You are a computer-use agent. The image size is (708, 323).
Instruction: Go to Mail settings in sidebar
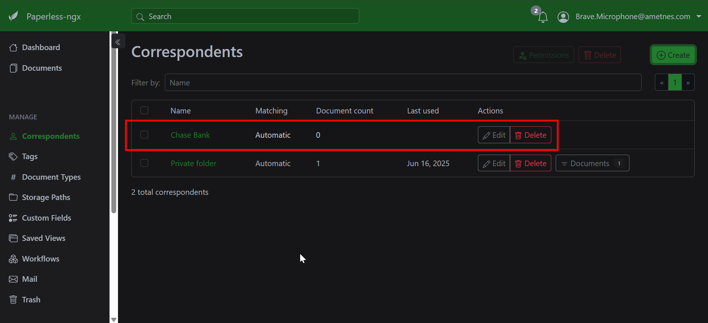tap(29, 279)
